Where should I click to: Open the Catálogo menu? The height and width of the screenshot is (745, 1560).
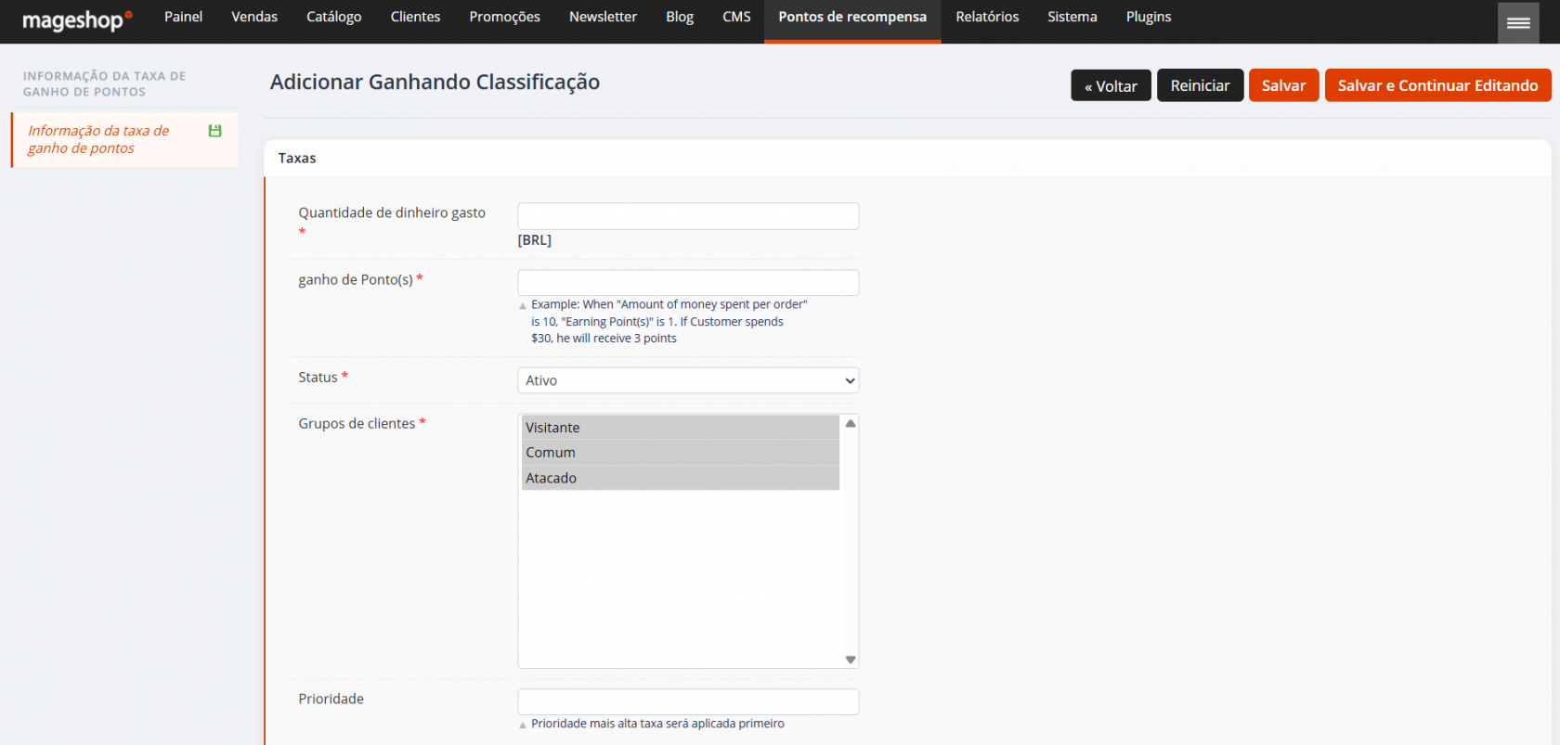[334, 18]
